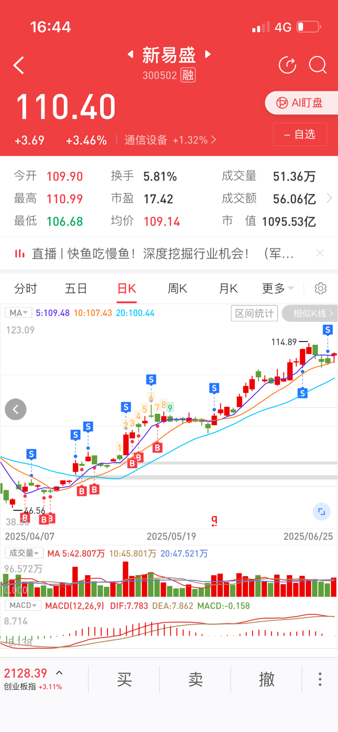Tap the S marker above numbered candle 6
Image resolution: width=338 pixels, height=732 pixels.
151,379
